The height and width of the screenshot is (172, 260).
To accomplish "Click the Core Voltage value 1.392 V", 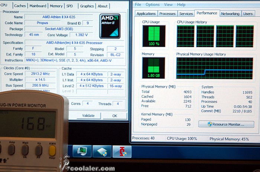I will (81, 35).
